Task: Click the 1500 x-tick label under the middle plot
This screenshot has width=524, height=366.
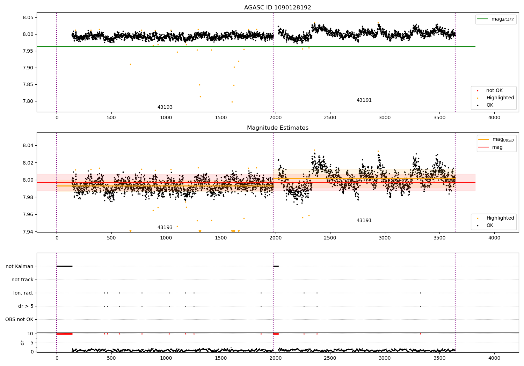Action: pos(221,238)
